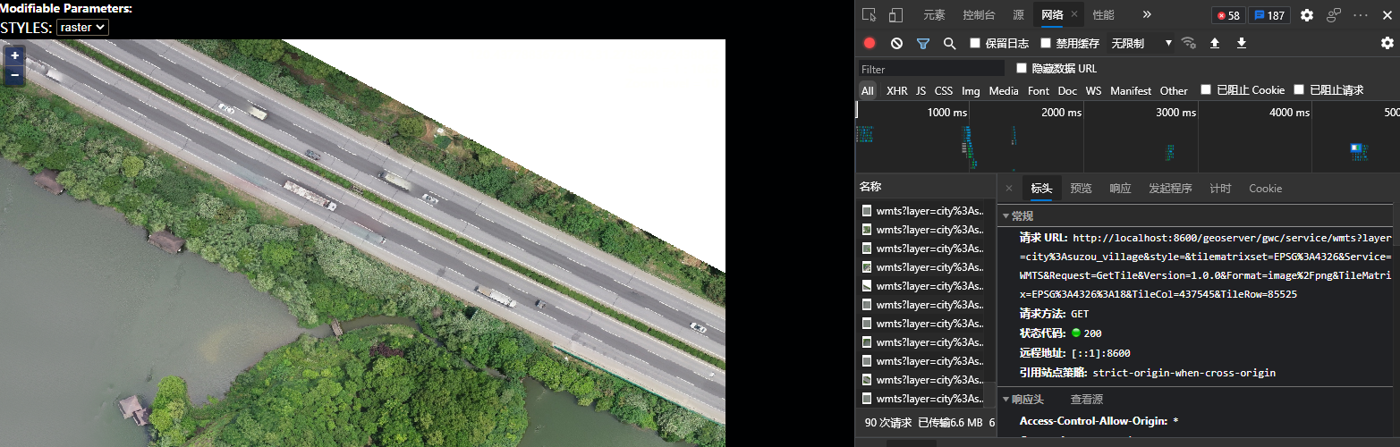Stop recording network log
Screen dimensions: 1400x447
point(870,43)
